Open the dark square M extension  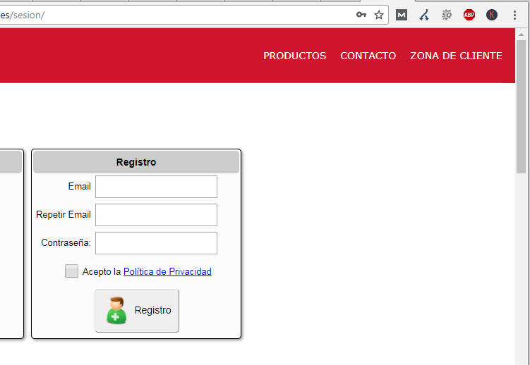pyautogui.click(x=402, y=15)
